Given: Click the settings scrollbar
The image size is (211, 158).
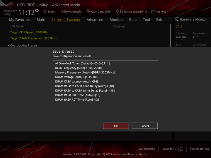Looking at the screenshot, I should [171, 35].
